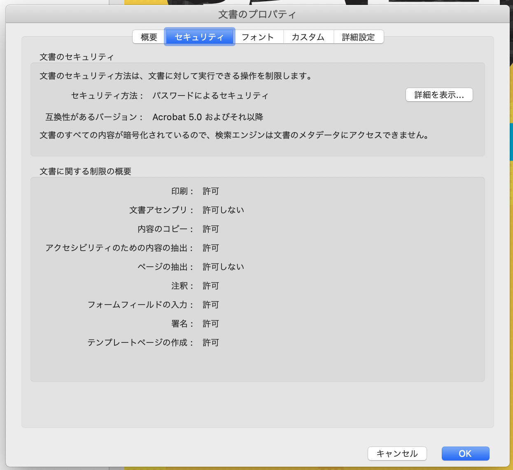
Task: Click the アクセシビリティのための内容の抽出 label
Action: [x=119, y=248]
